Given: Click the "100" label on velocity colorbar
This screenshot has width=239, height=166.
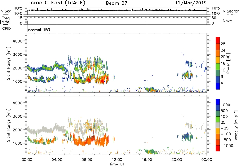Looking at the screenshot, I should point(224,117).
